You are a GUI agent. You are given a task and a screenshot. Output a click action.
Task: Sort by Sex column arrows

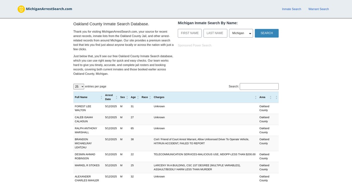pyautogui.click(x=127, y=97)
